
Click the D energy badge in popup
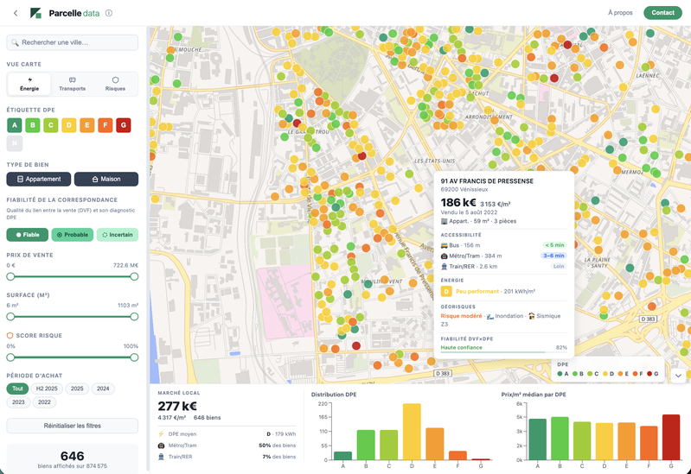(446, 291)
